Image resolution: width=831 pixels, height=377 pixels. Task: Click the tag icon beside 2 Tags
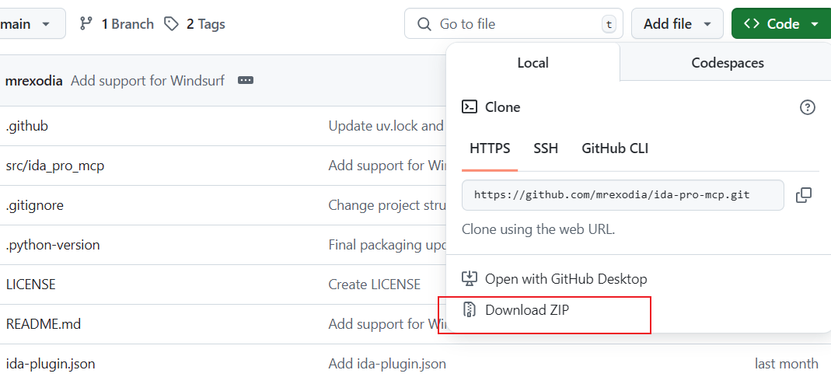click(171, 24)
